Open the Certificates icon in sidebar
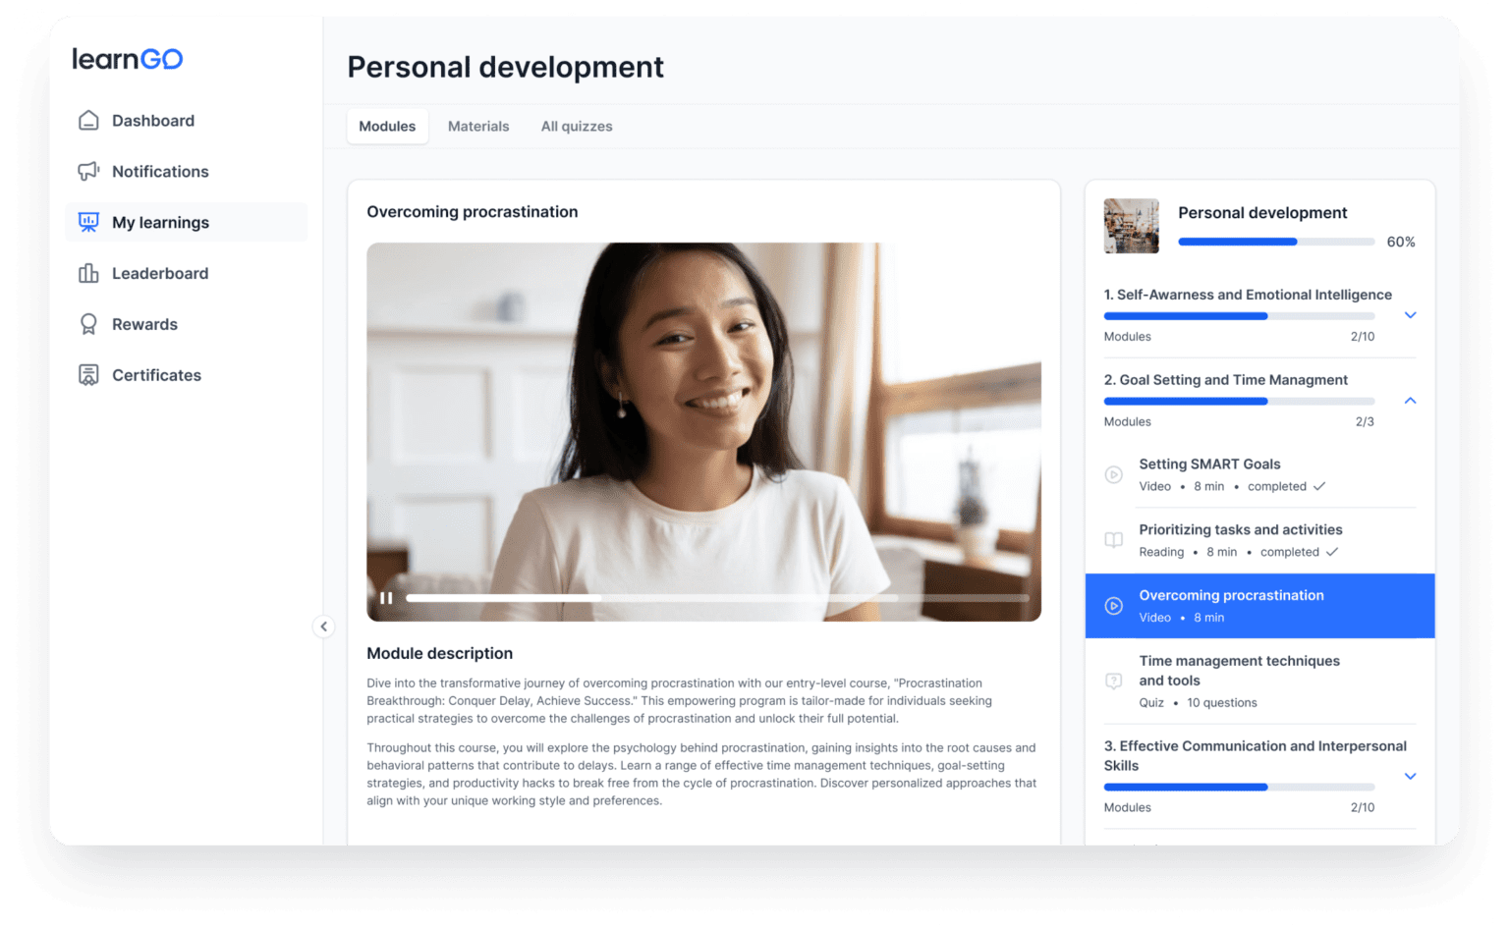1509x928 pixels. pos(88,375)
